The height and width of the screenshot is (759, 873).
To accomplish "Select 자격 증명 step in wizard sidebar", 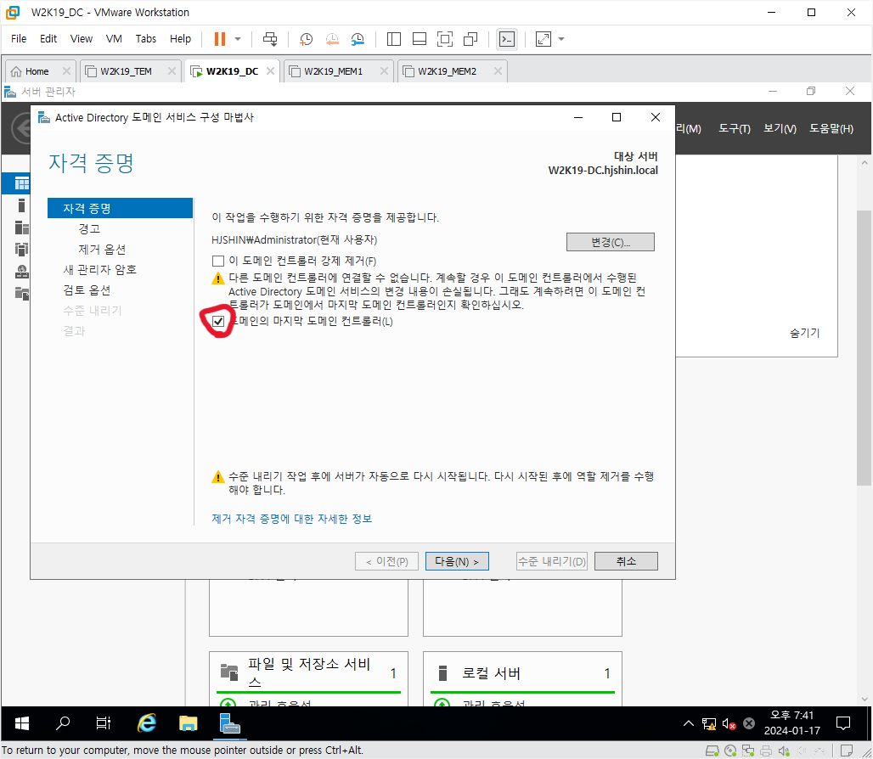I will 121,208.
